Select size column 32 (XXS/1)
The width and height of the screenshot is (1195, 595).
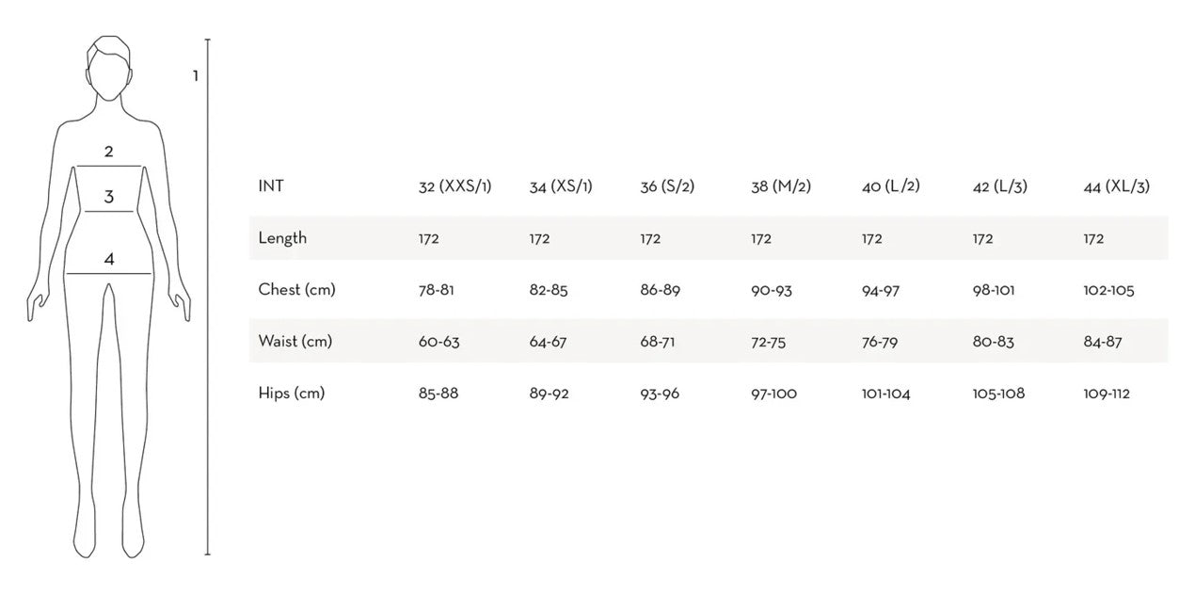(x=454, y=187)
